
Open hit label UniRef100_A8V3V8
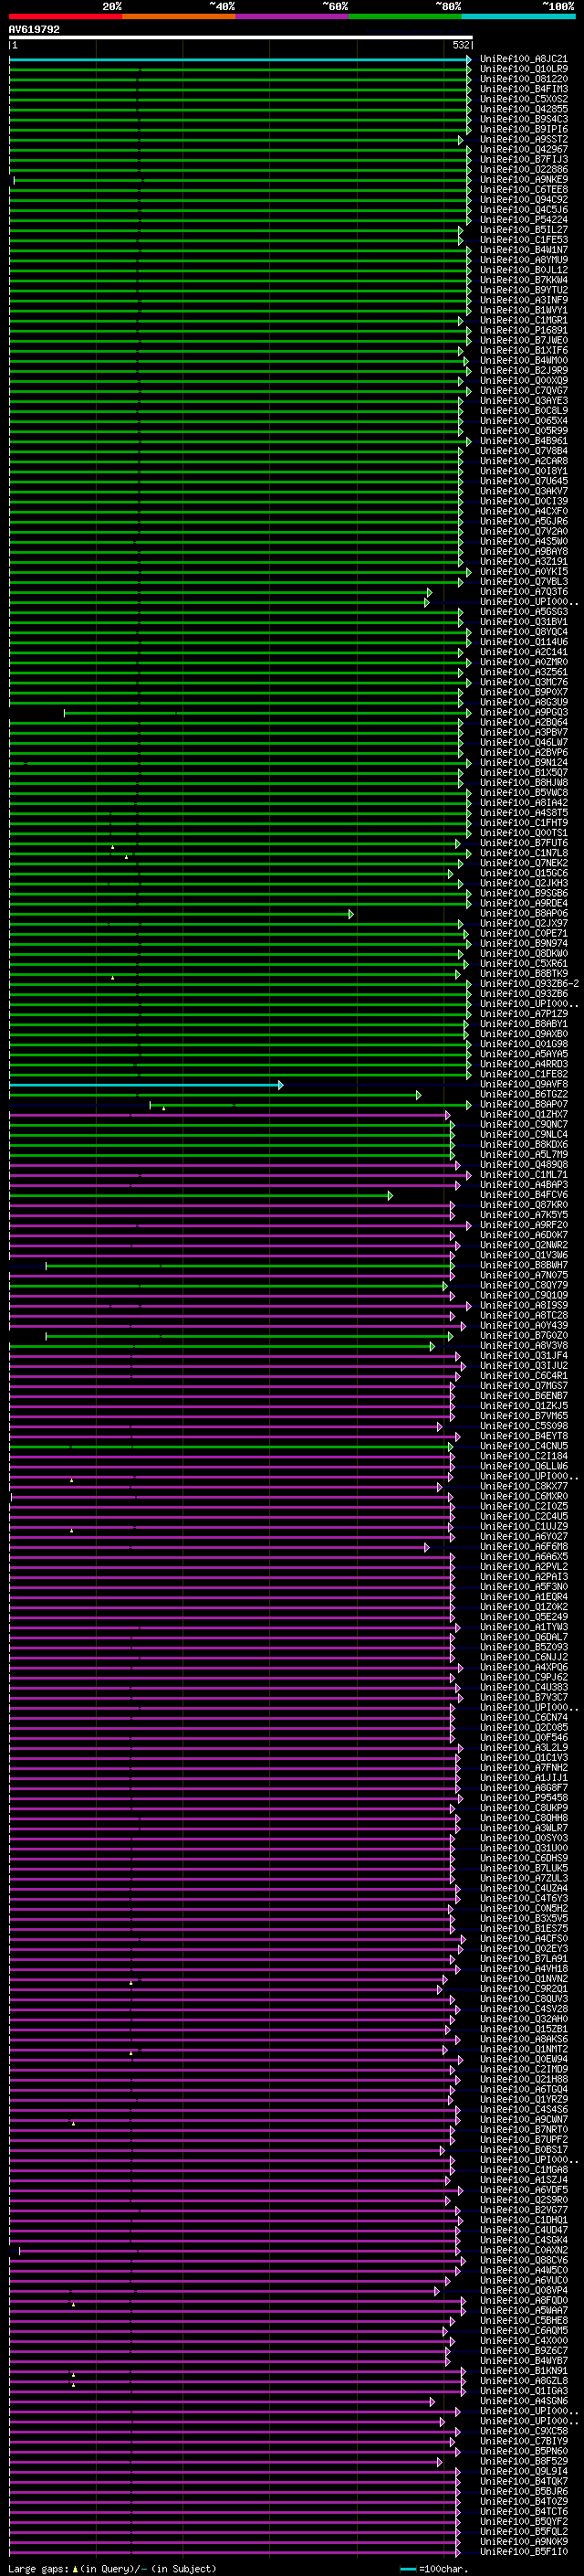click(524, 1346)
